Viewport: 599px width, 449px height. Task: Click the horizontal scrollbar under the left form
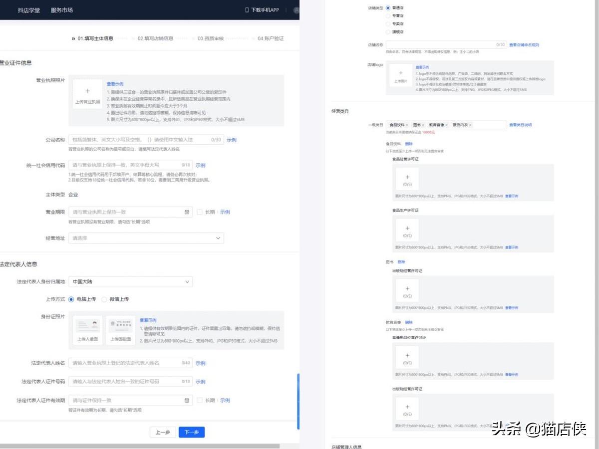pos(140,446)
